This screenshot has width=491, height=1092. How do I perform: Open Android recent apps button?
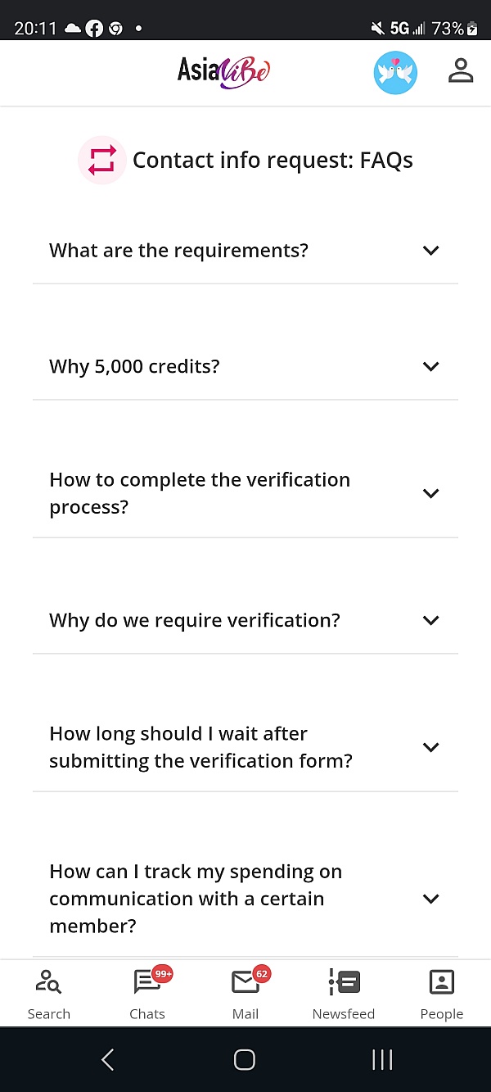tap(382, 1059)
